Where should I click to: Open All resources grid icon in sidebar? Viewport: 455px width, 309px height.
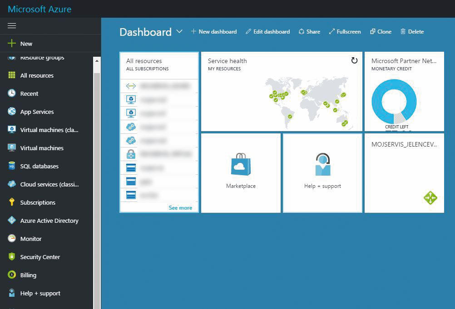tap(12, 75)
